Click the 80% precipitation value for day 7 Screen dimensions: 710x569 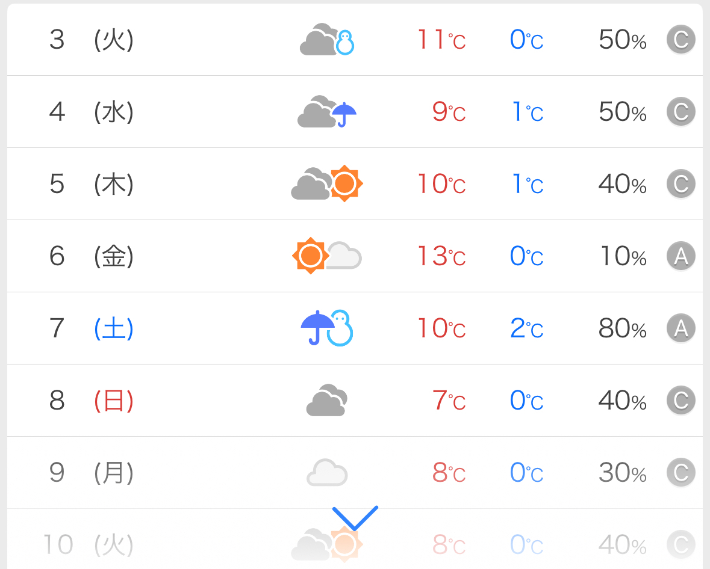(622, 328)
